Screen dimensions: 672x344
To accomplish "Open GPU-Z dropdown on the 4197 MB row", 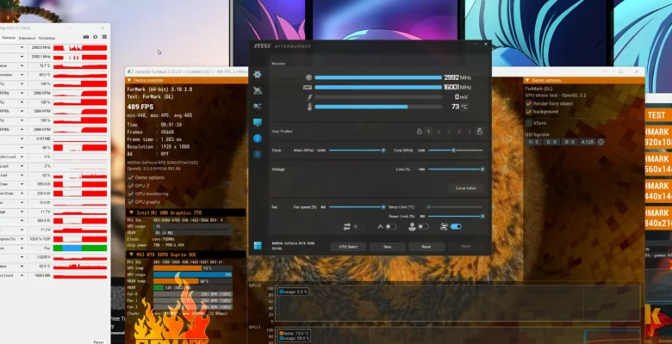I will click(x=22, y=139).
